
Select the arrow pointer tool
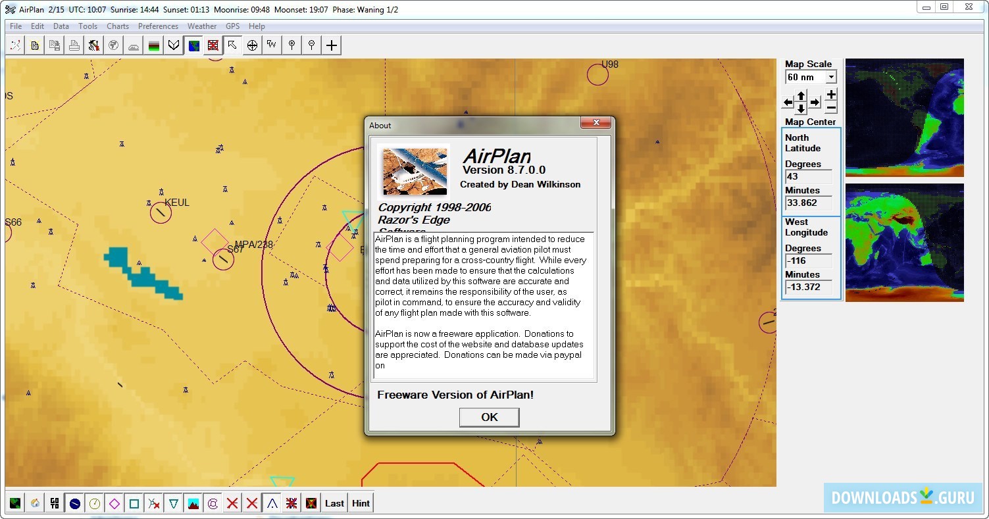click(232, 45)
